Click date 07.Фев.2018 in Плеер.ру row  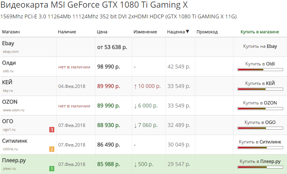click(72, 164)
